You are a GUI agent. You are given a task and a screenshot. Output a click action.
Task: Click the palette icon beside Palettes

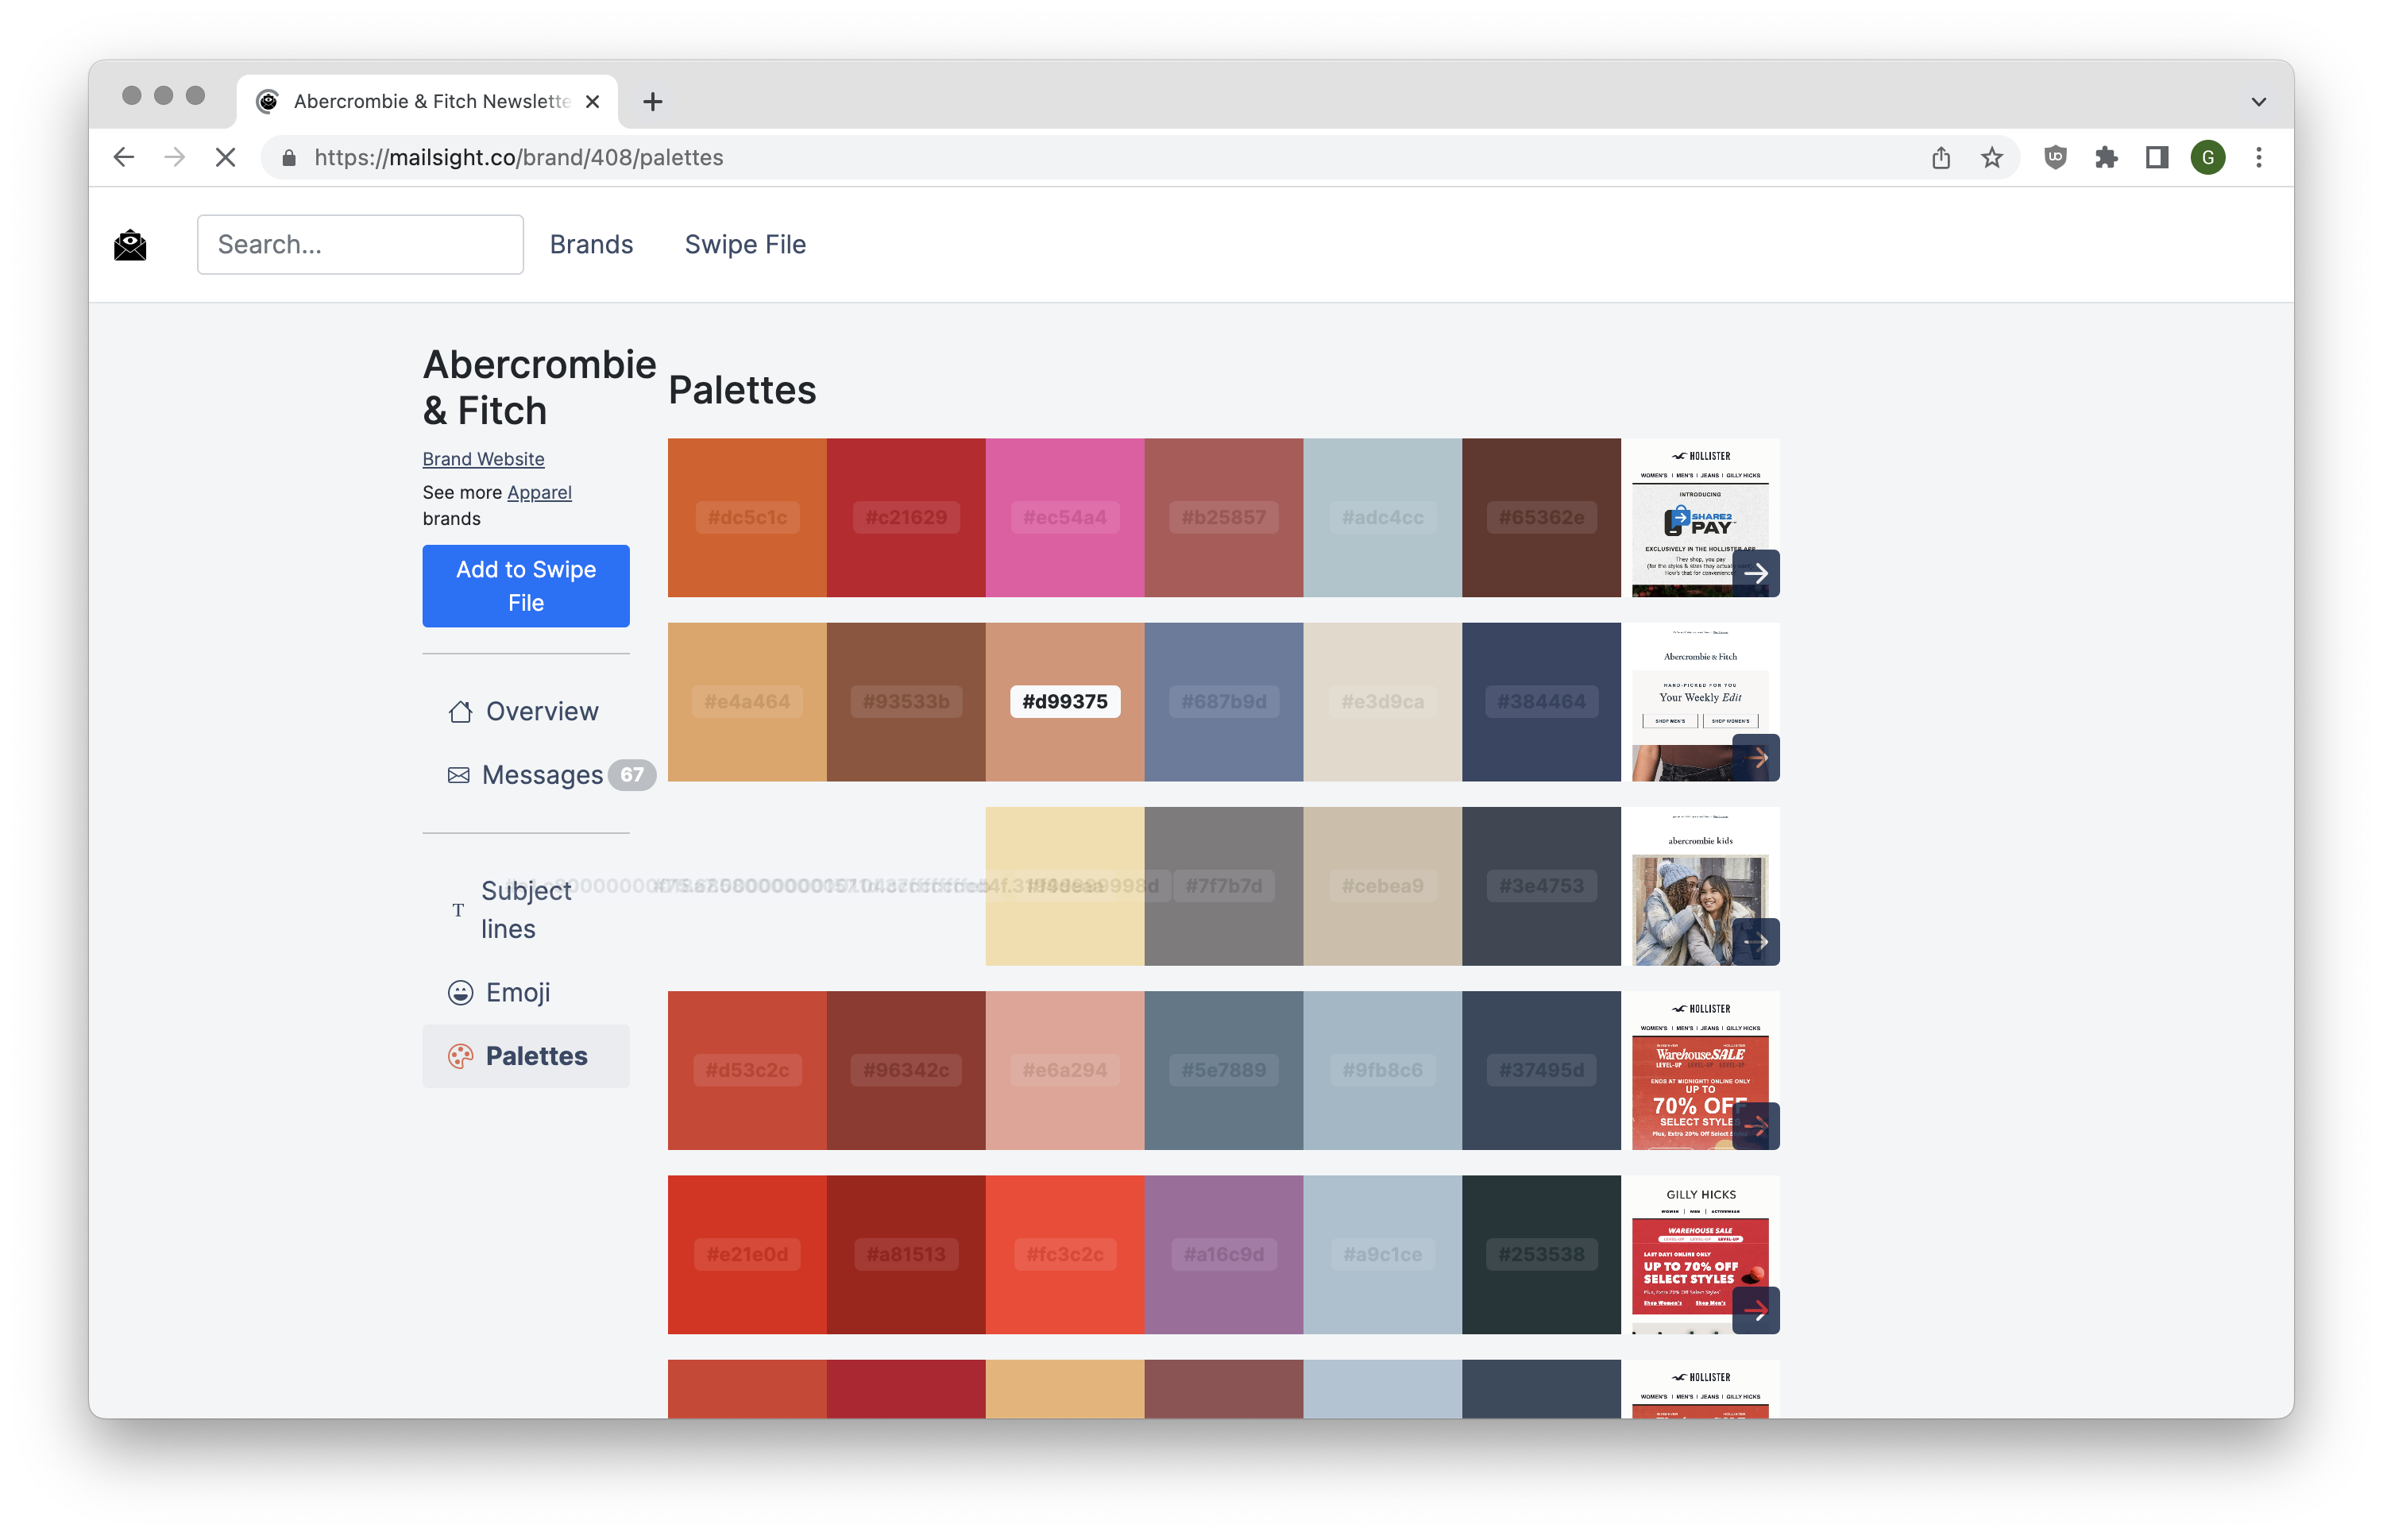click(x=460, y=1056)
